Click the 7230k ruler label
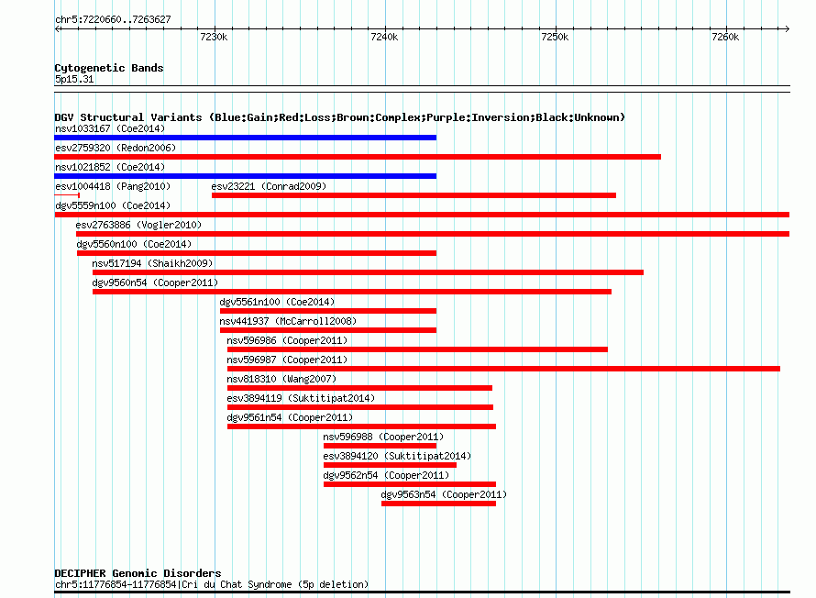This screenshot has height=598, width=816. point(214,37)
